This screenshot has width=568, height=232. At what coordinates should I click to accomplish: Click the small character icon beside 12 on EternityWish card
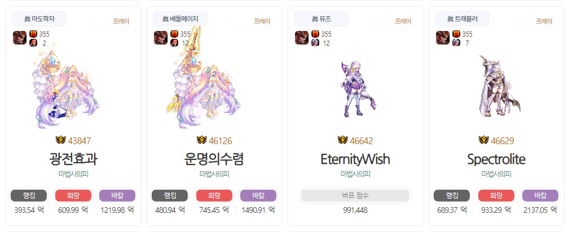click(315, 43)
